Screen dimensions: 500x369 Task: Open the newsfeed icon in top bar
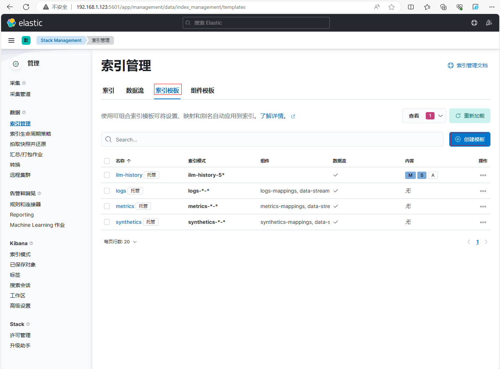tap(489, 23)
